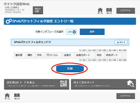
Task: Click the 選択 button
Action: (x=92, y=32)
